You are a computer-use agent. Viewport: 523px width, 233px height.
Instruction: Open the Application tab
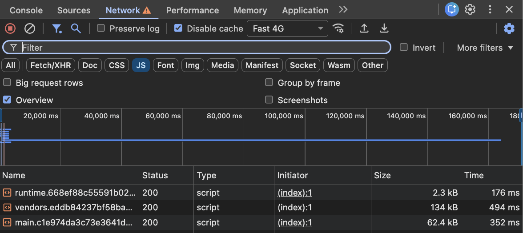tap(305, 10)
